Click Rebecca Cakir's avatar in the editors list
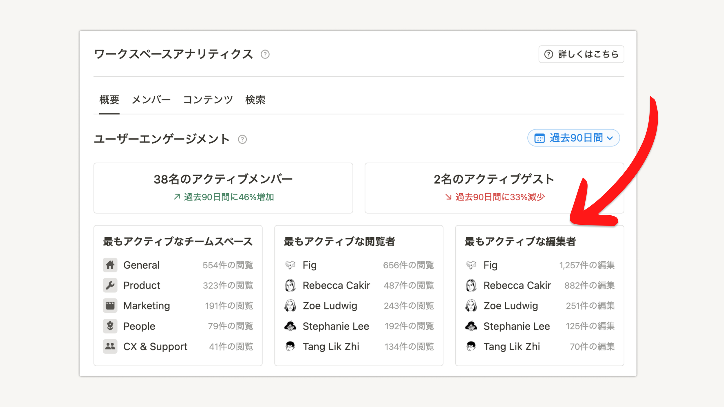Screen dimensions: 724x407 (x=471, y=285)
